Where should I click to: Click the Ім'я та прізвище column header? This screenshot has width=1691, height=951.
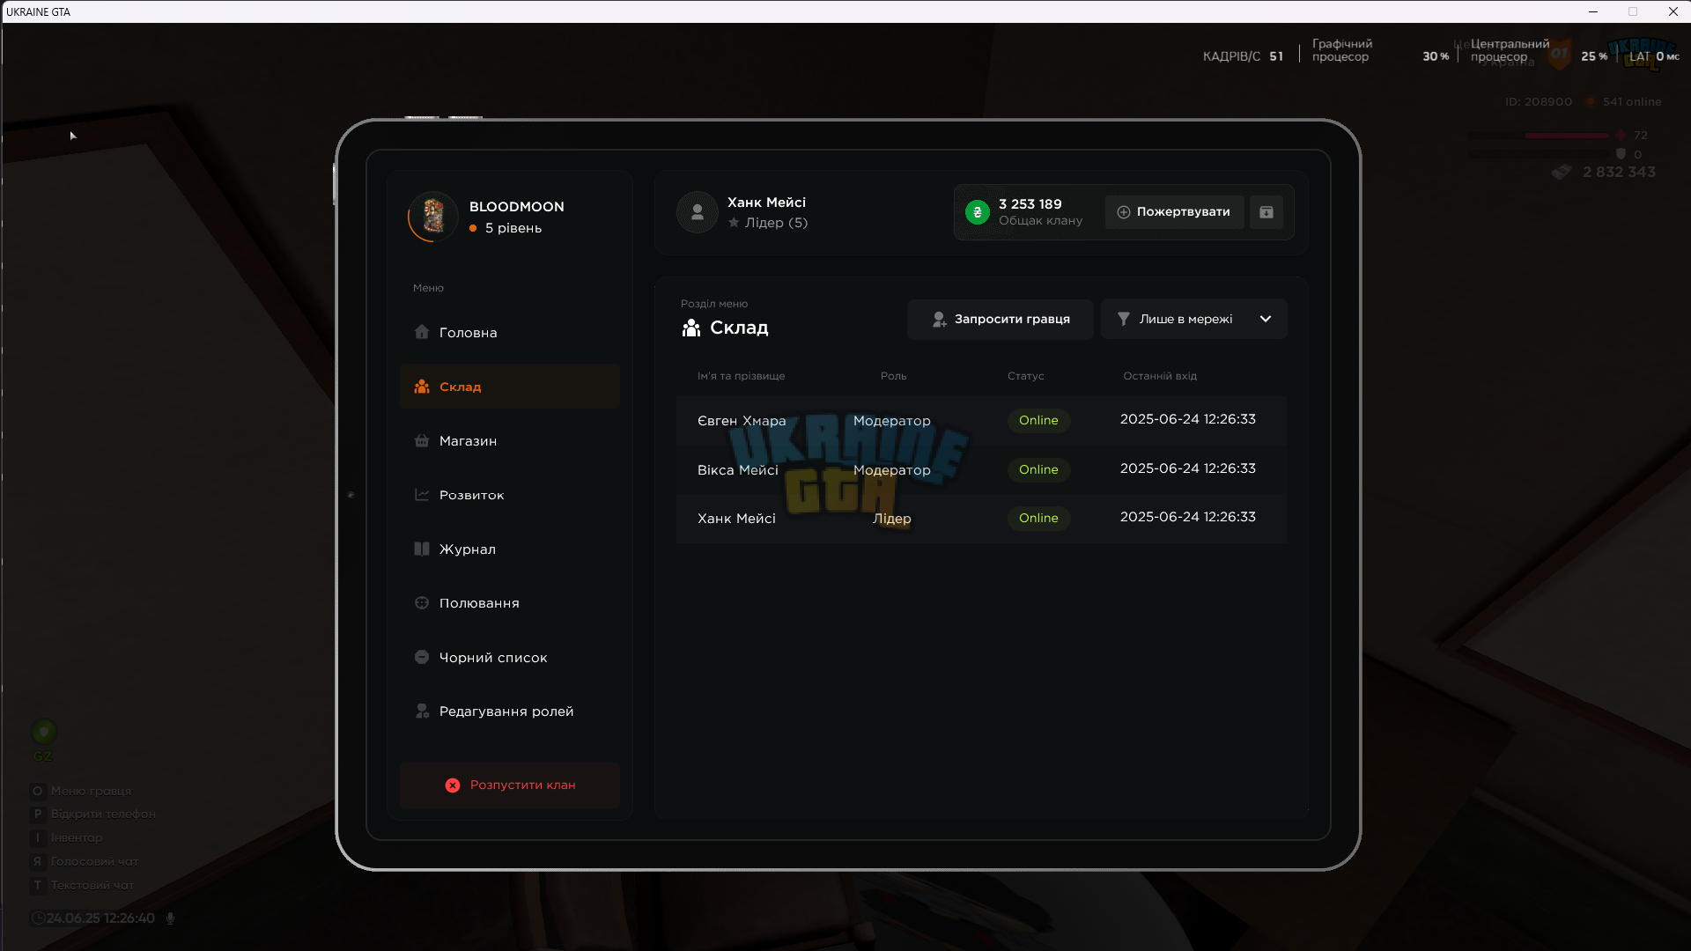(x=741, y=376)
